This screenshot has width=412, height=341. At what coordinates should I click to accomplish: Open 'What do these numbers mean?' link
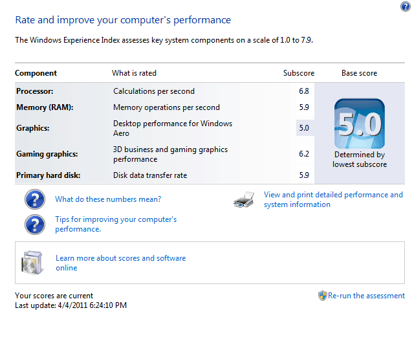(x=108, y=199)
